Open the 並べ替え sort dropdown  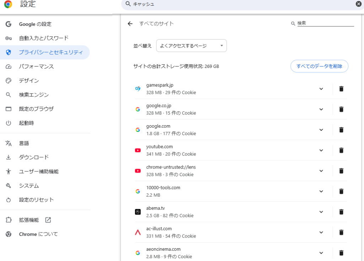[x=192, y=46]
